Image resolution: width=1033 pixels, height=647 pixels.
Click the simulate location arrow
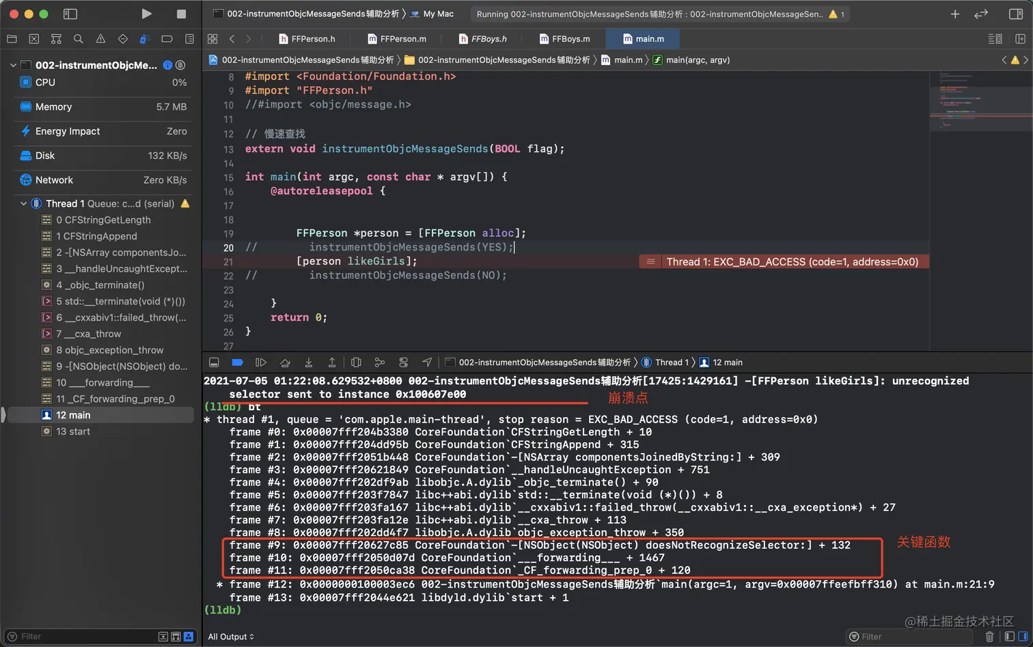pos(427,362)
